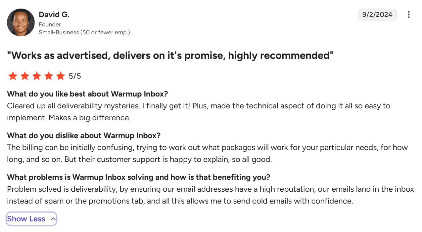Image resolution: width=422 pixels, height=232 pixels.
Task: Click the fourth red star
Action: coord(49,76)
